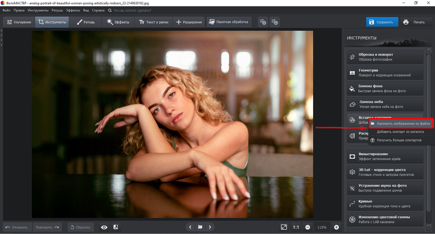Switch to the Ретушь tab
The image size is (435, 234).
tap(86, 22)
